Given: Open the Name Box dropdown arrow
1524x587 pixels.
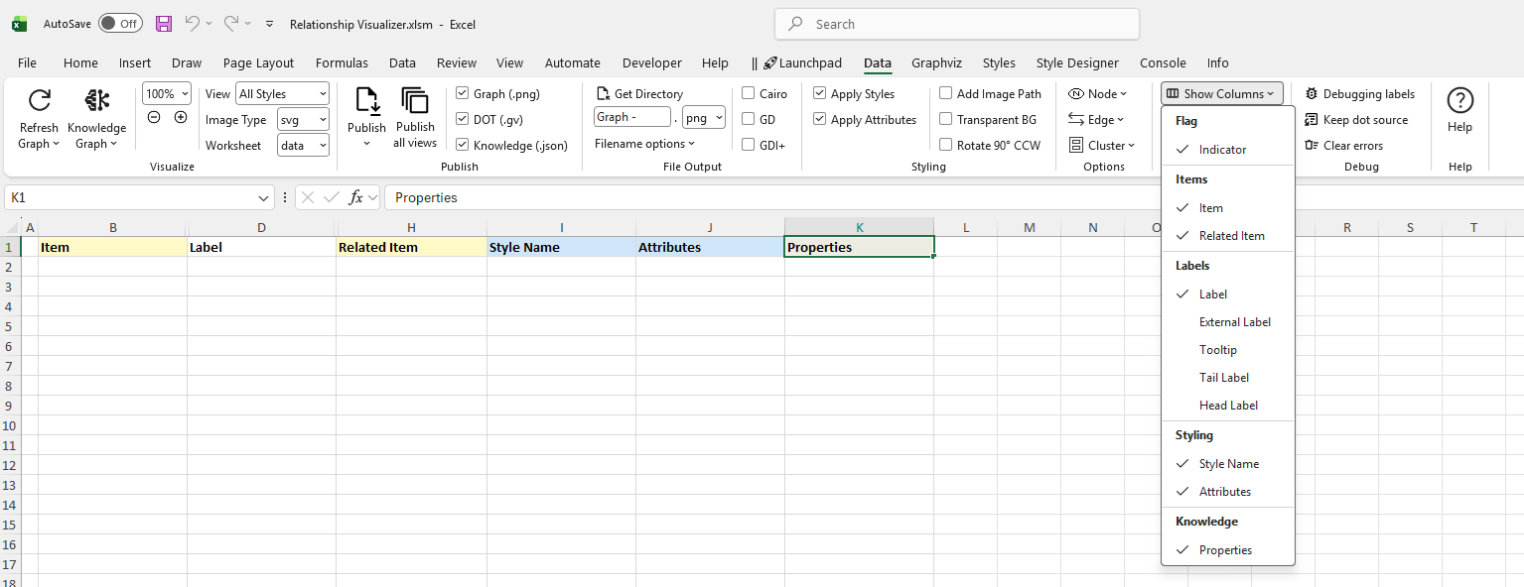Looking at the screenshot, I should coord(263,198).
